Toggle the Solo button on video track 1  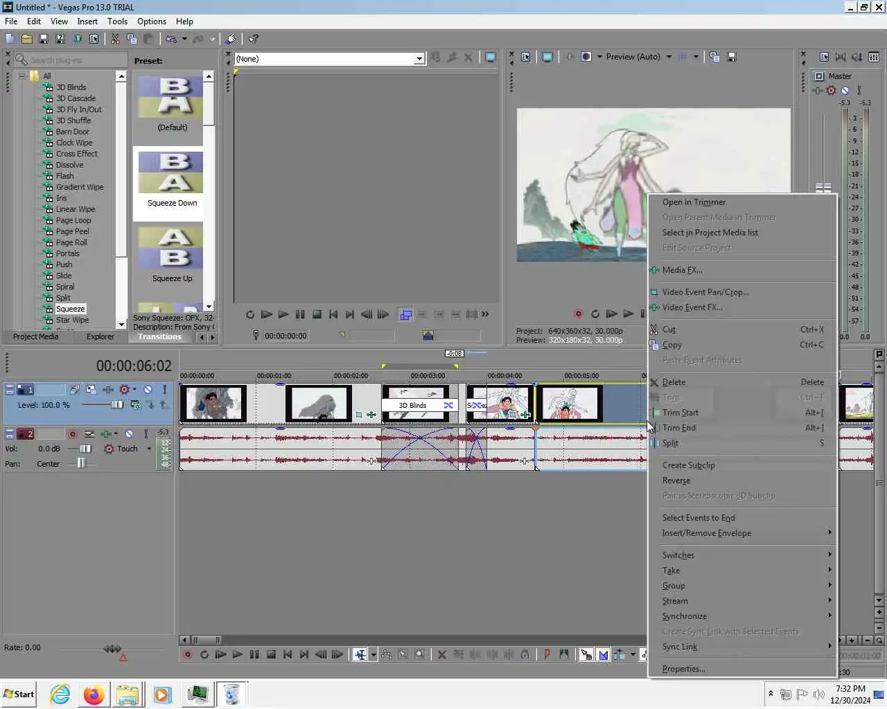coord(164,390)
